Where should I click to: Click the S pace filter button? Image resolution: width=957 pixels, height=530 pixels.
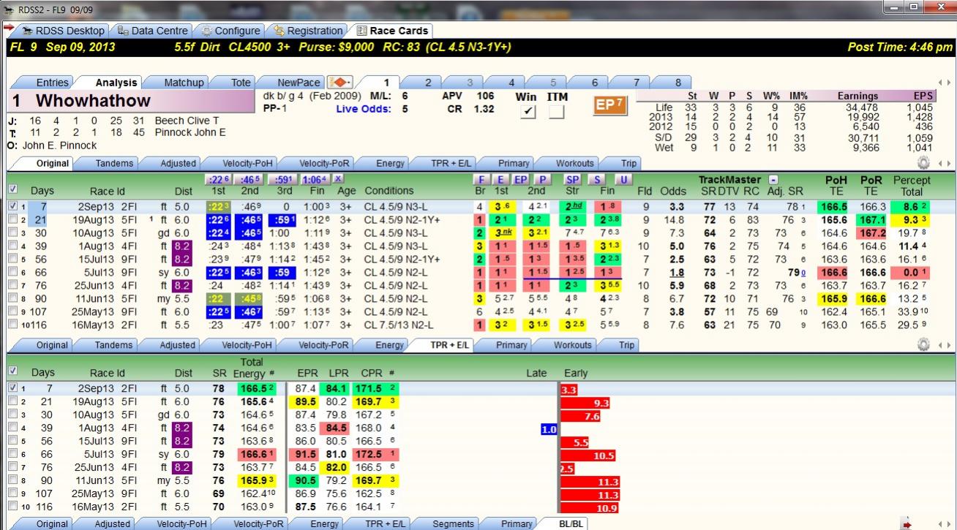[598, 179]
